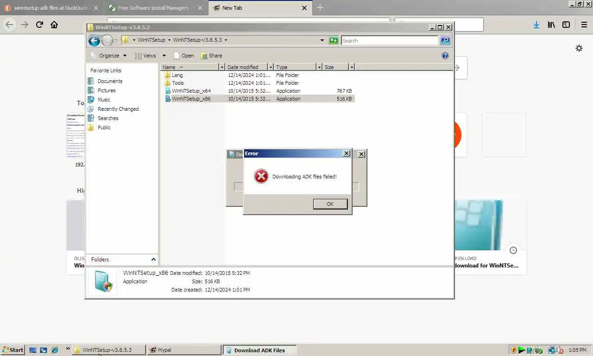Open Searches in Favorite Links
Viewport: 593px width, 356px height.
(103, 118)
